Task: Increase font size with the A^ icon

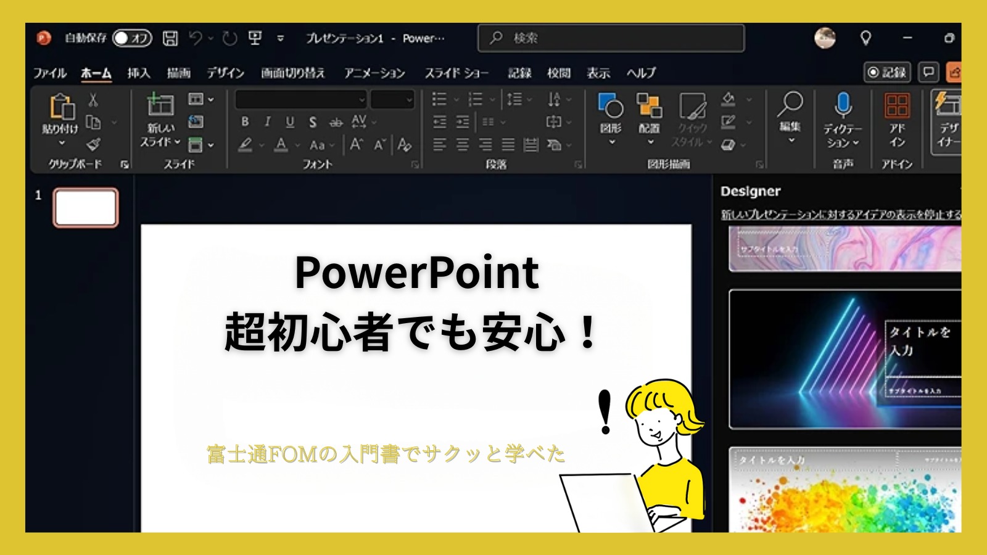Action: coord(357,145)
